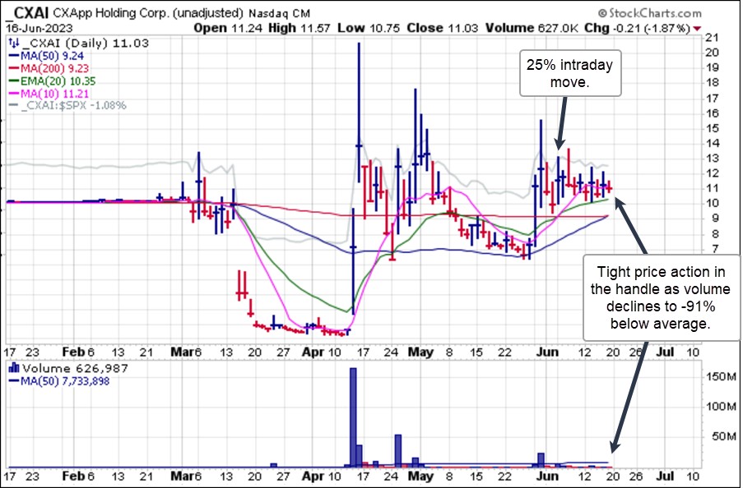The image size is (743, 488).
Task: Click the tallest volume bar in mid-April
Action: [x=353, y=417]
